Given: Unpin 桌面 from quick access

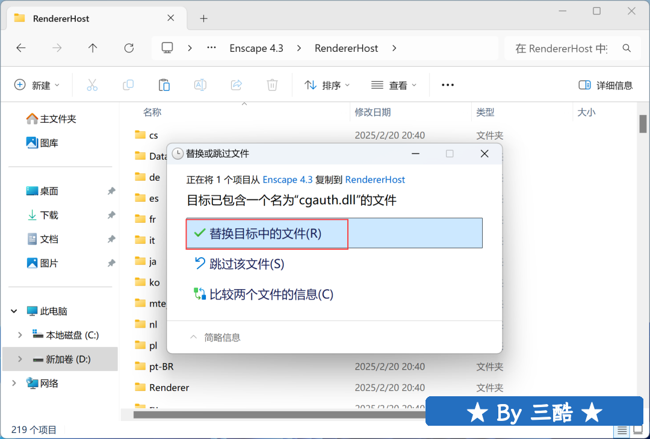Looking at the screenshot, I should (111, 191).
